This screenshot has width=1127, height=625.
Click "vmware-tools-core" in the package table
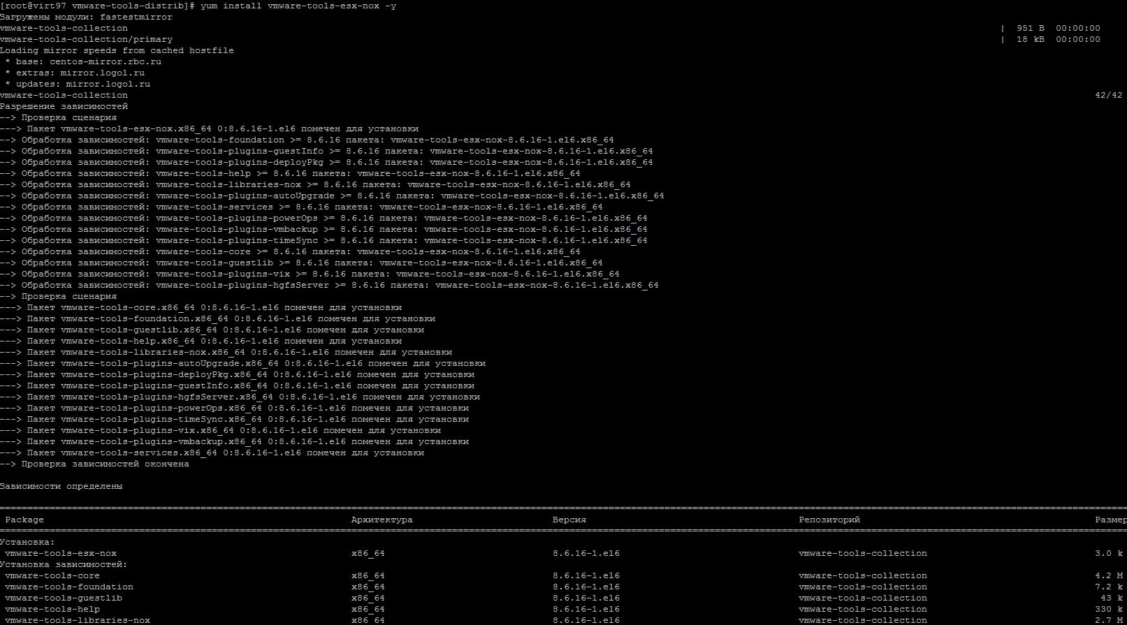tap(52, 575)
